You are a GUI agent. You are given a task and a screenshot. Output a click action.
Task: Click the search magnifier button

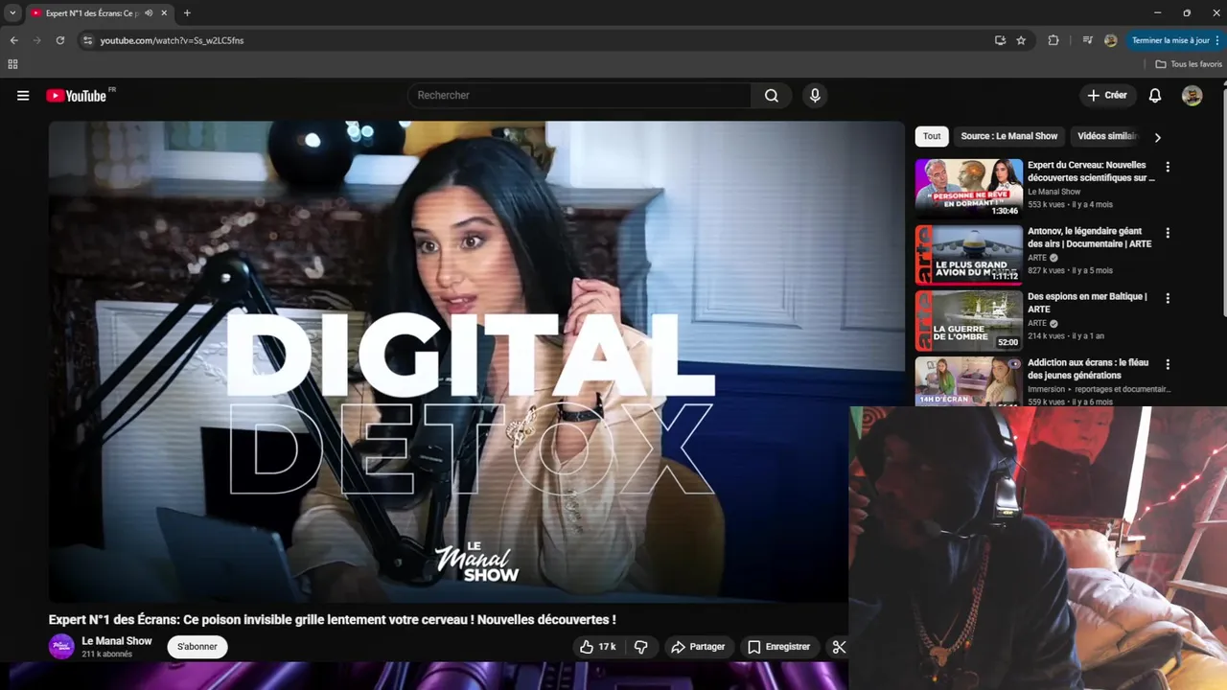coord(772,96)
